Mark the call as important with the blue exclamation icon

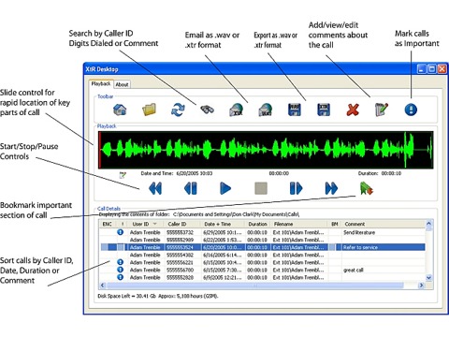click(x=411, y=110)
